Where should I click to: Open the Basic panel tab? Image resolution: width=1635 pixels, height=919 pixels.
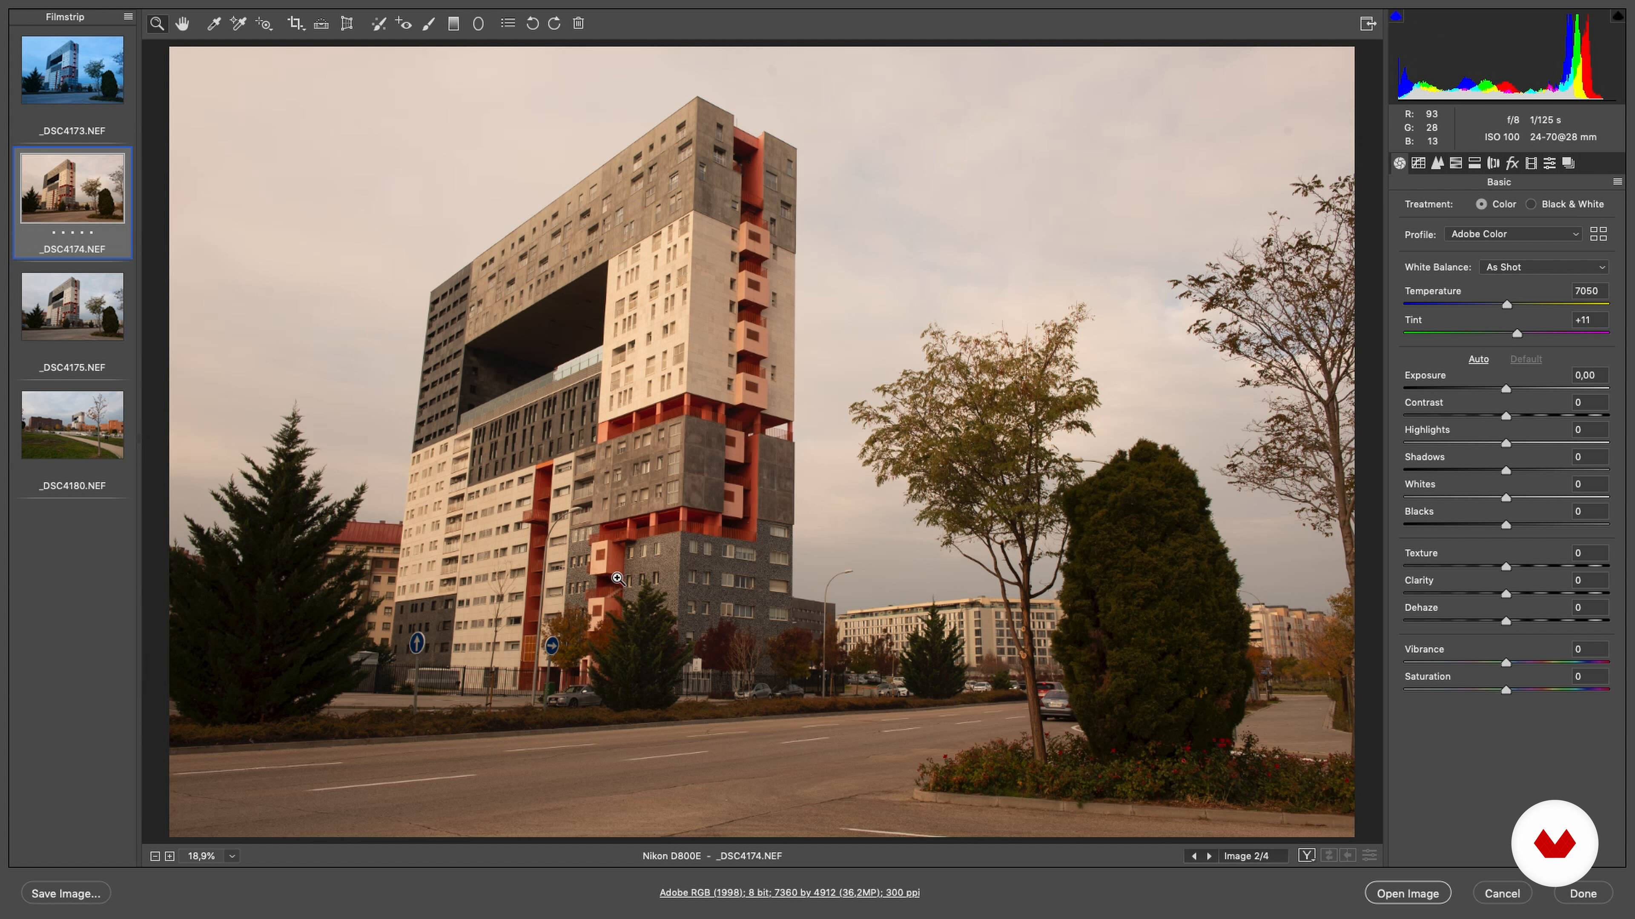point(1400,164)
